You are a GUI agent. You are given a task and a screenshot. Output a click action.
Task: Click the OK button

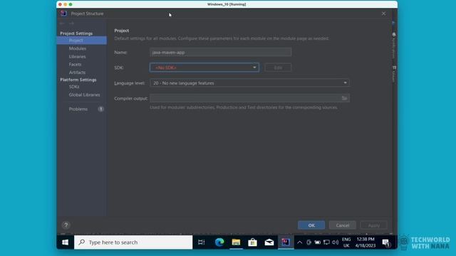pos(311,225)
